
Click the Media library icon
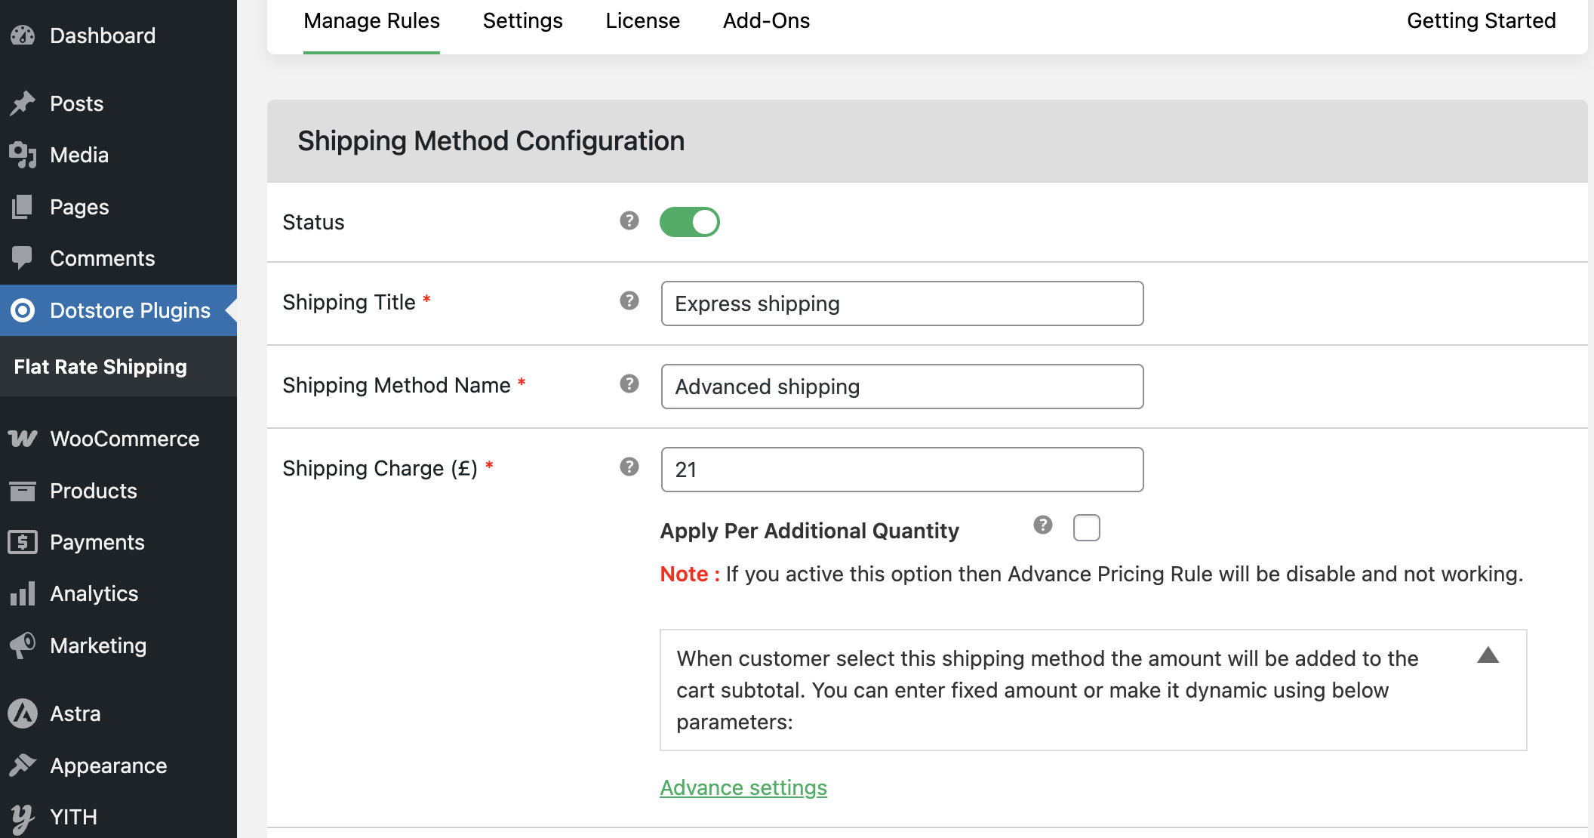point(23,155)
